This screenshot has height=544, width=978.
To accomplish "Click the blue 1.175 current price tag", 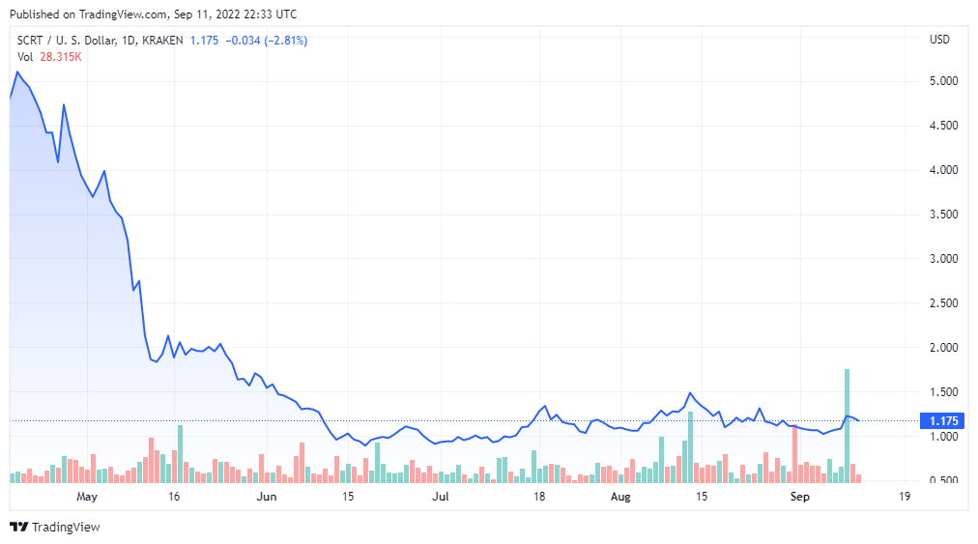I will [x=943, y=421].
